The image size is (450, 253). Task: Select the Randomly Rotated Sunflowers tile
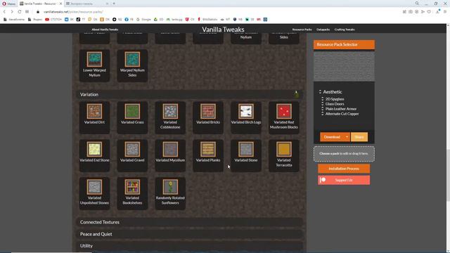[170, 193]
